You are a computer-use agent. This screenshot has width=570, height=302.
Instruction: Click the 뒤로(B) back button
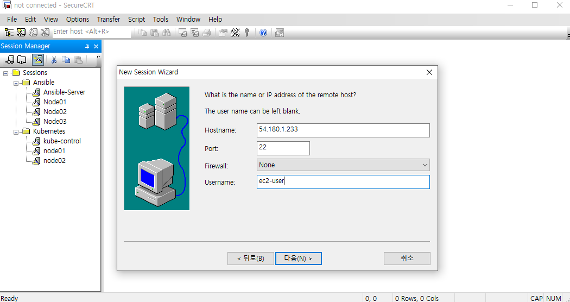click(250, 259)
